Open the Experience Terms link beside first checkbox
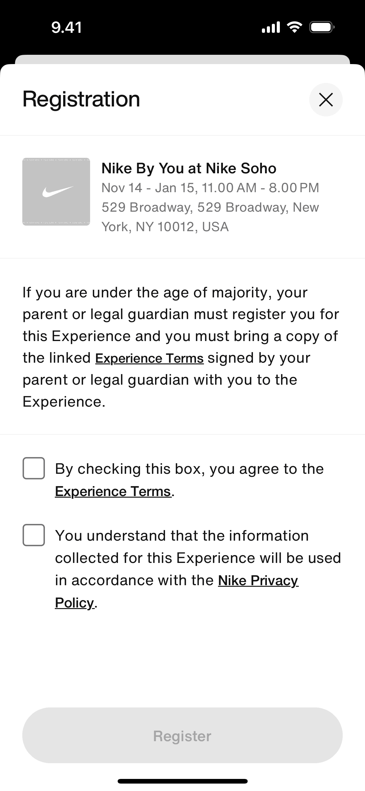The height and width of the screenshot is (791, 365). [x=113, y=491]
